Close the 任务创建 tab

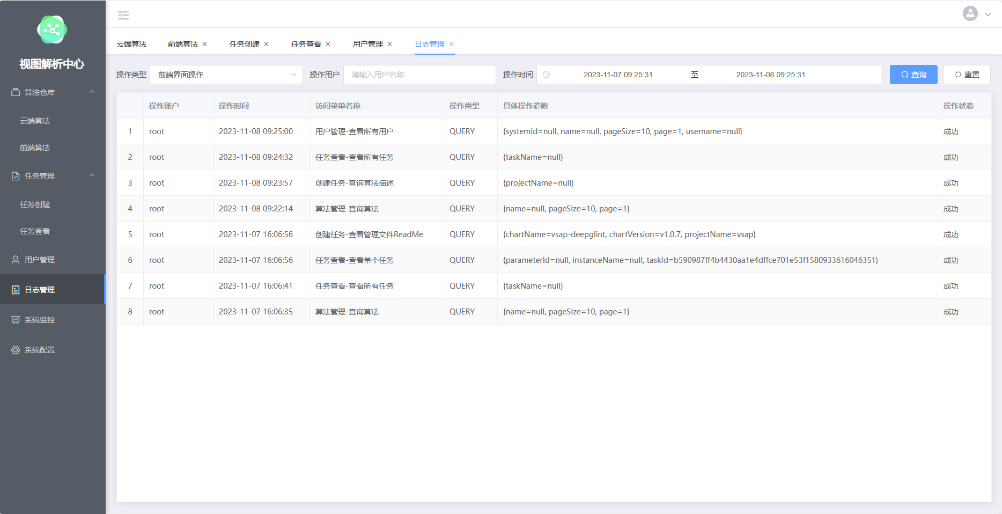point(266,44)
